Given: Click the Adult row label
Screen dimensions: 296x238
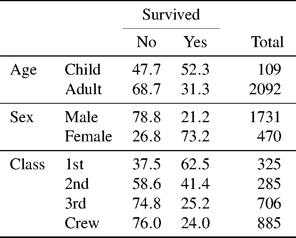Looking at the screenshot, I should tap(83, 90).
